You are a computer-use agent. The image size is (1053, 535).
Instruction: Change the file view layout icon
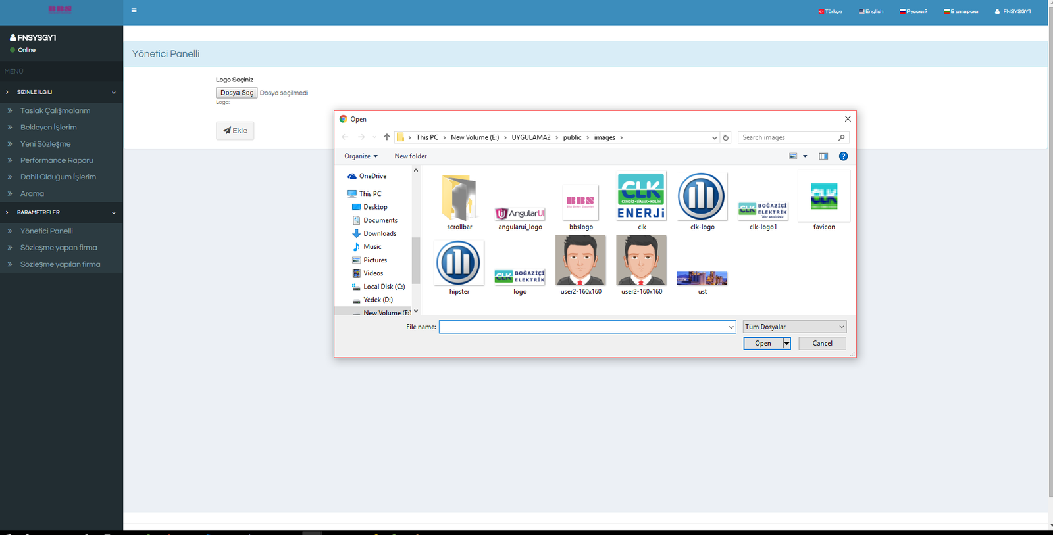pos(793,156)
